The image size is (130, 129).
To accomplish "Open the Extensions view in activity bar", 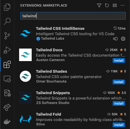I will [x=7, y=64].
